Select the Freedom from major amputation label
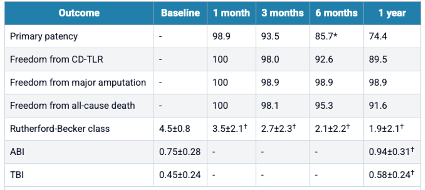This screenshot has width=425, height=190. click(78, 82)
